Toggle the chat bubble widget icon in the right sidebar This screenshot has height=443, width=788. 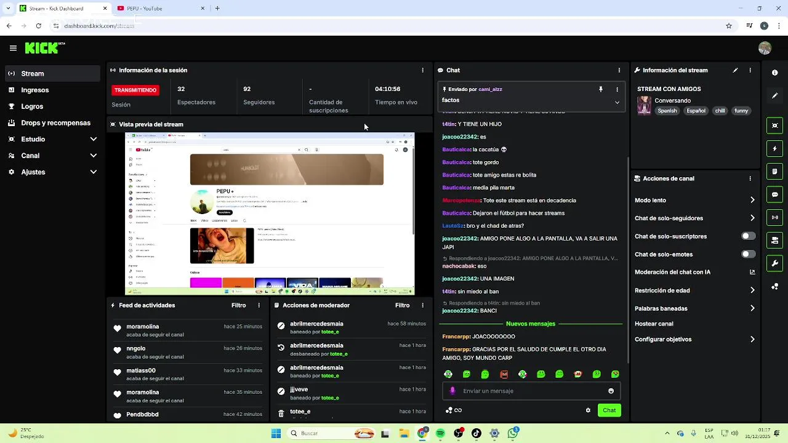[x=774, y=194]
